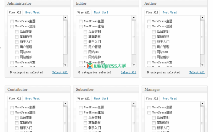This screenshot has height=132, width=213.
Task: Check WordPress开发 in the Administrator panel
Action: pyautogui.click(x=12, y=62)
